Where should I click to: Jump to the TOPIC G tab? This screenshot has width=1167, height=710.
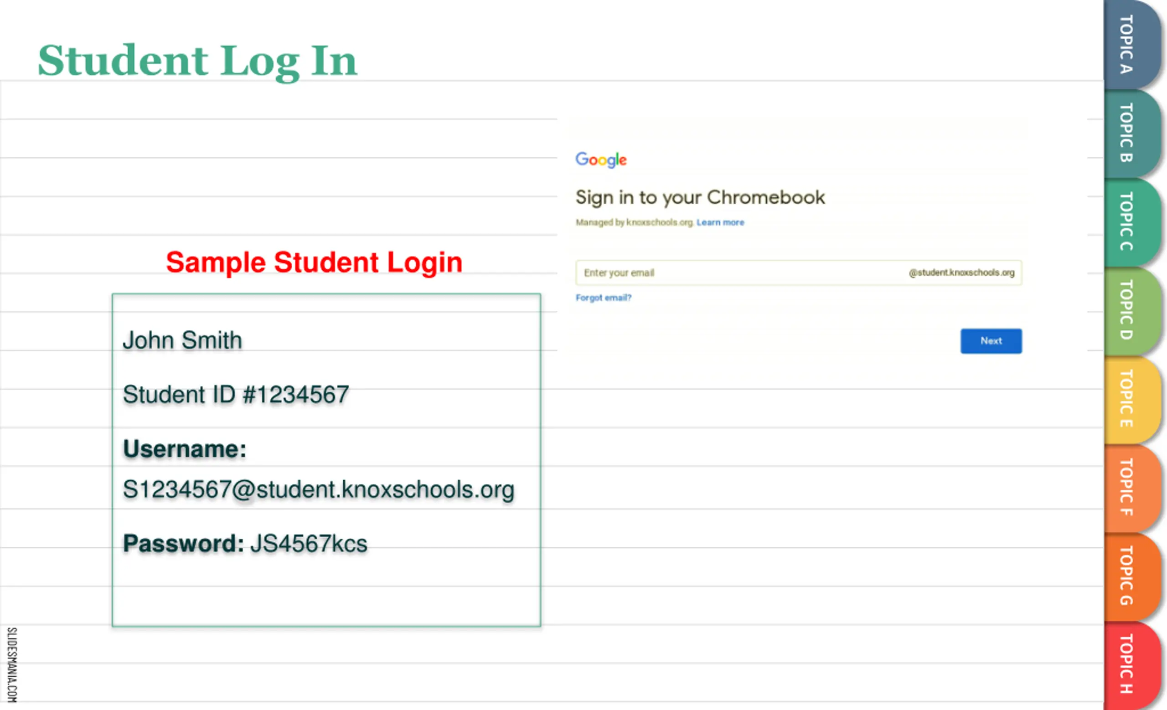(x=1132, y=576)
